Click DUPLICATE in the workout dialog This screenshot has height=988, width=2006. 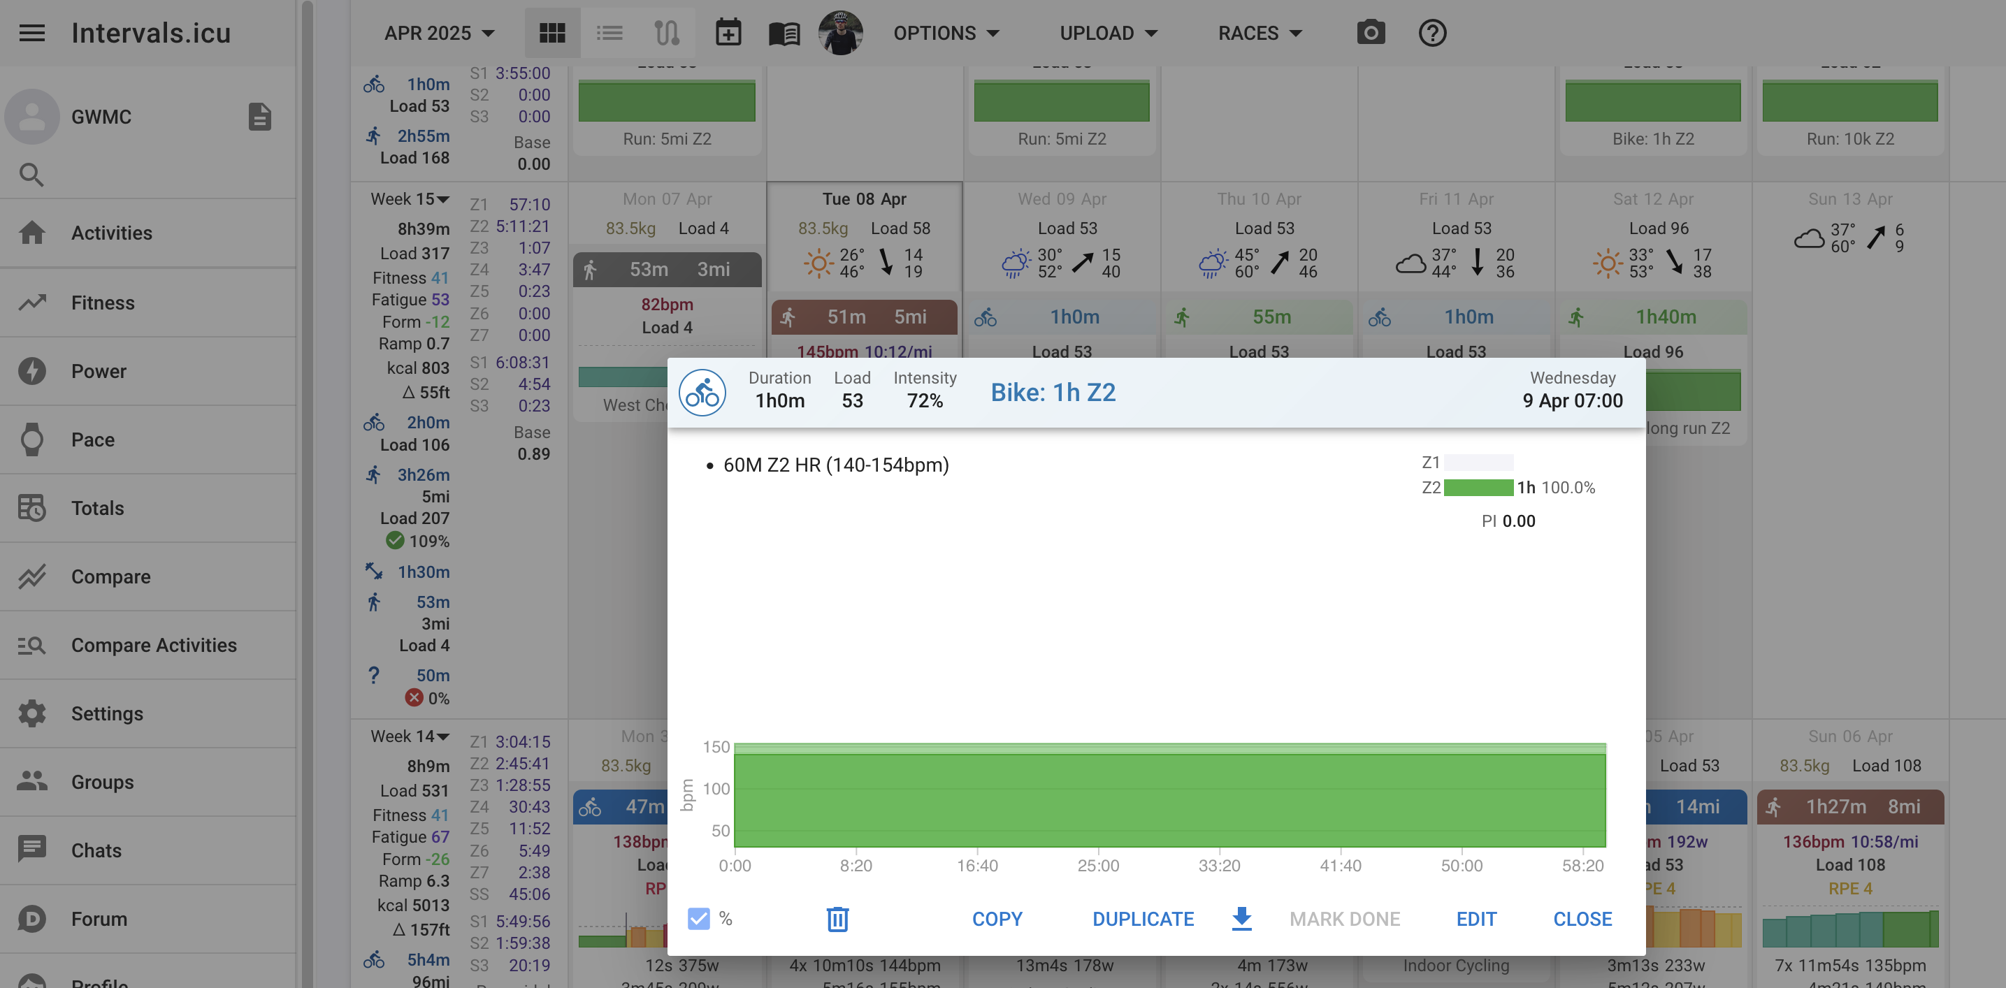point(1142,919)
